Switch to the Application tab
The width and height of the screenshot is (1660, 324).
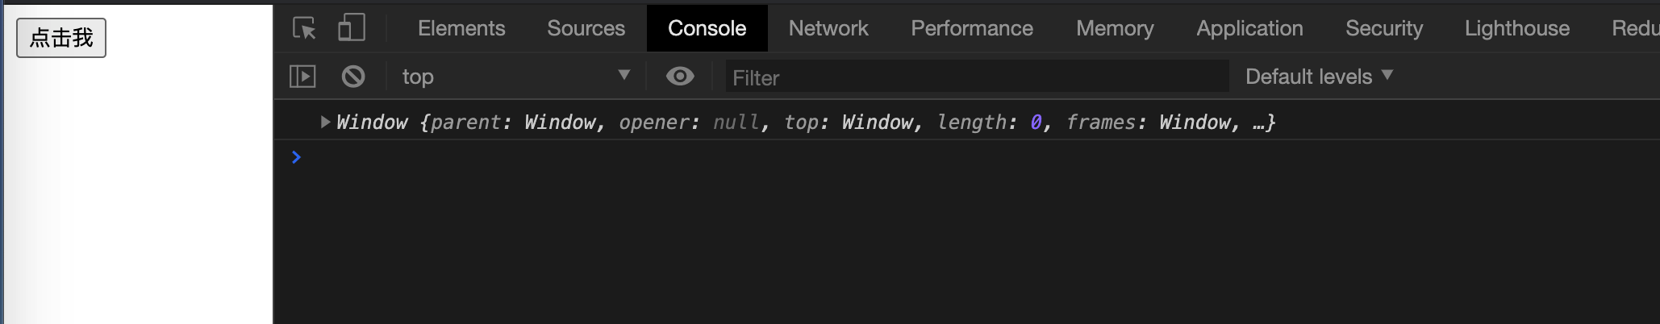(x=1249, y=28)
